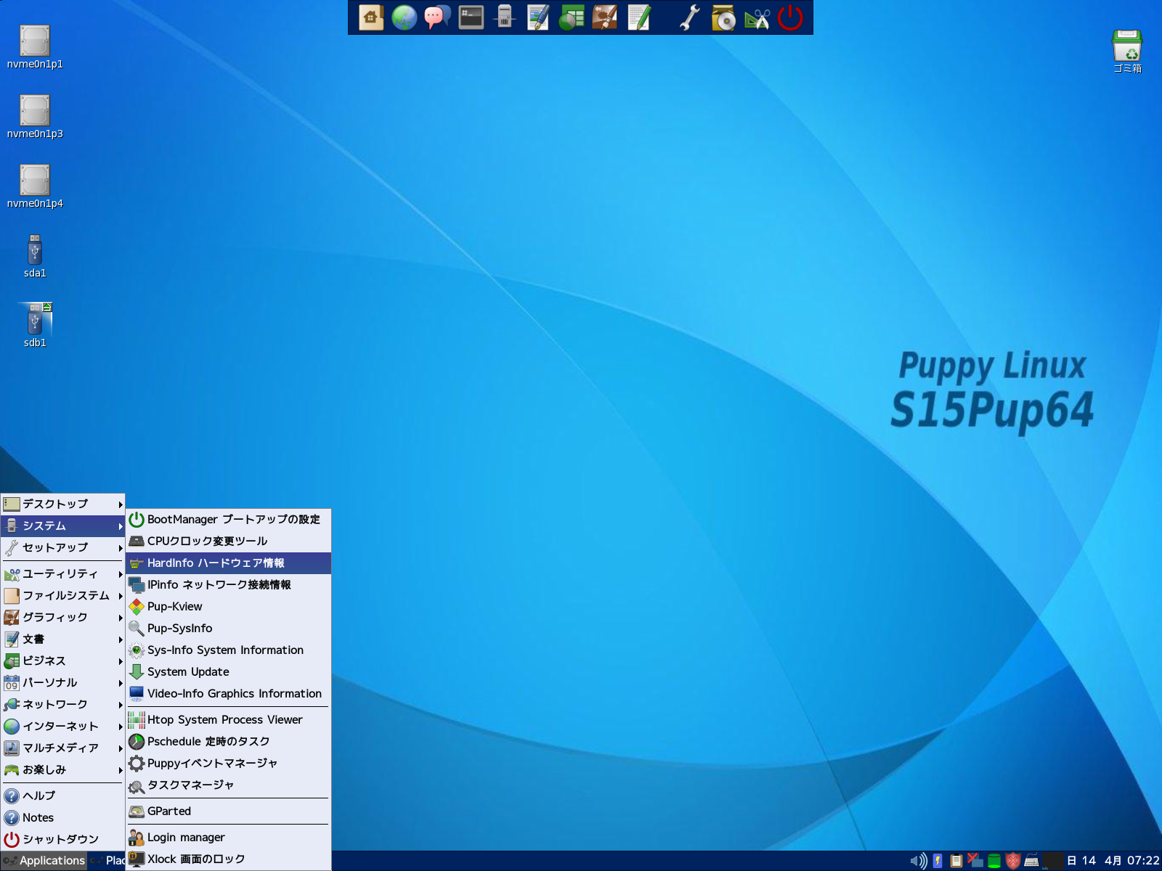The height and width of the screenshot is (871, 1162).
Task: Click the disconnected network tray icon
Action: pyautogui.click(x=975, y=861)
